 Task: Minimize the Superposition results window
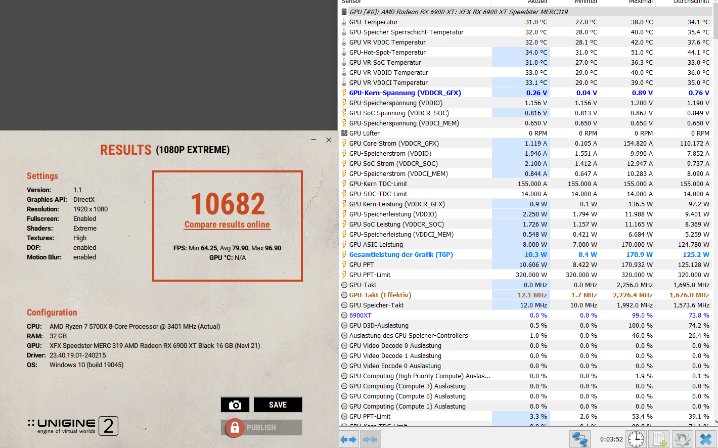pos(313,140)
